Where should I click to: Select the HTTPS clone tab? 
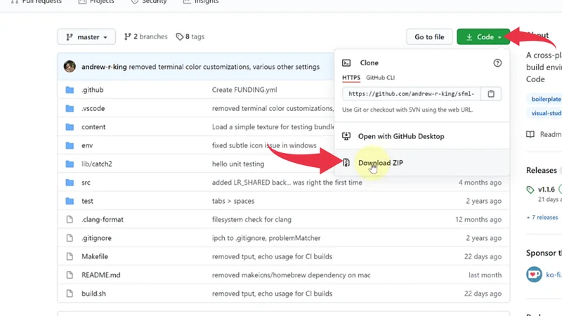[351, 77]
